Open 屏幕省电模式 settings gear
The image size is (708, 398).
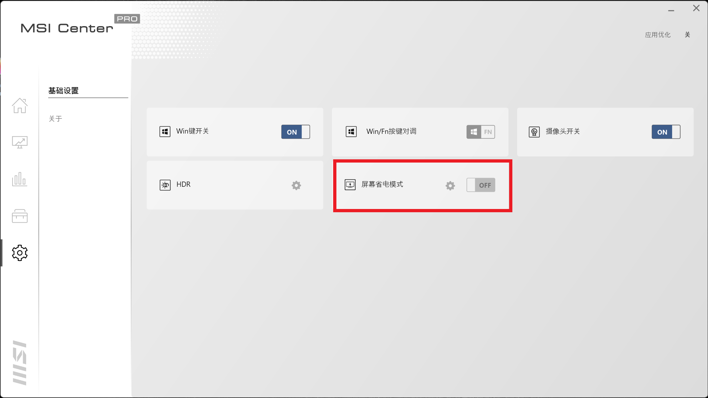[450, 185]
